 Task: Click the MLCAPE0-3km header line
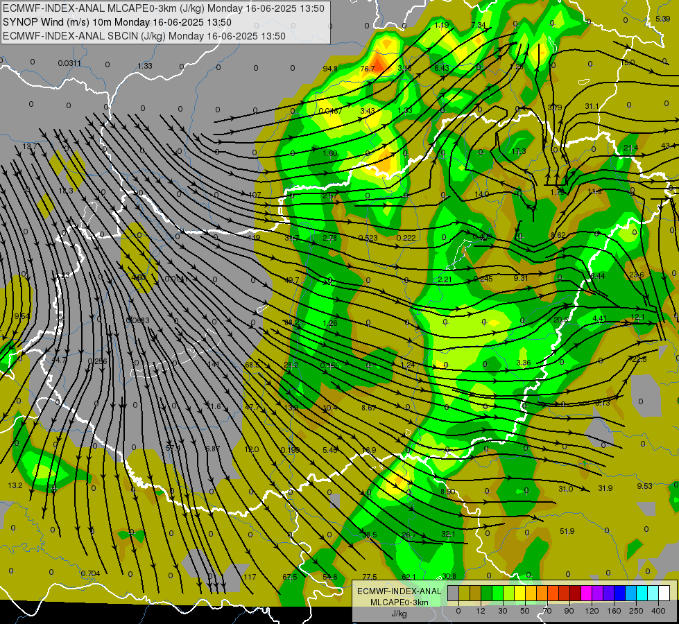coord(164,8)
